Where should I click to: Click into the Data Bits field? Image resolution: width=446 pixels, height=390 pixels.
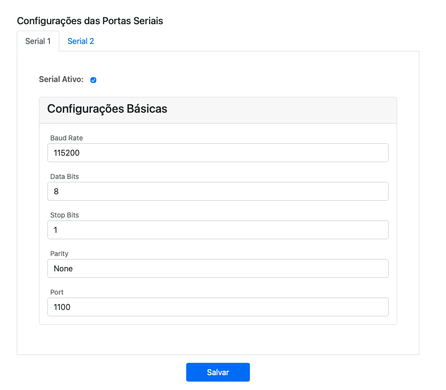click(218, 191)
